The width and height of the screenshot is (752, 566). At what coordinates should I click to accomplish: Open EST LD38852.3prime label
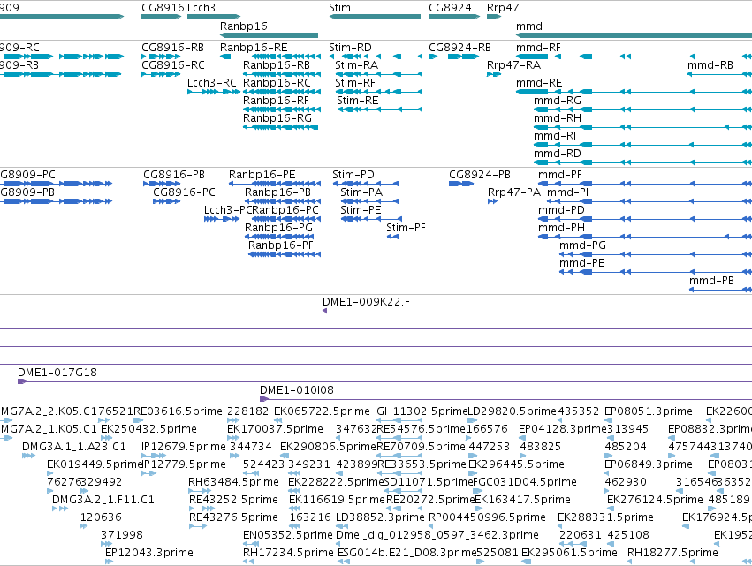[380, 517]
